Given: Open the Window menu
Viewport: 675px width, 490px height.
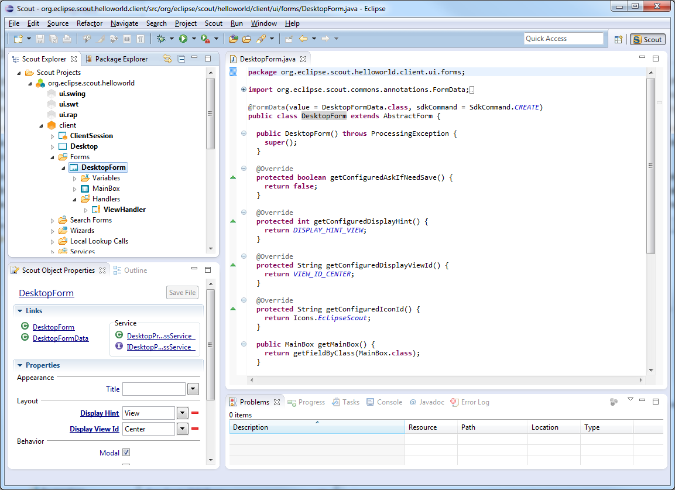Looking at the screenshot, I should click(264, 23).
